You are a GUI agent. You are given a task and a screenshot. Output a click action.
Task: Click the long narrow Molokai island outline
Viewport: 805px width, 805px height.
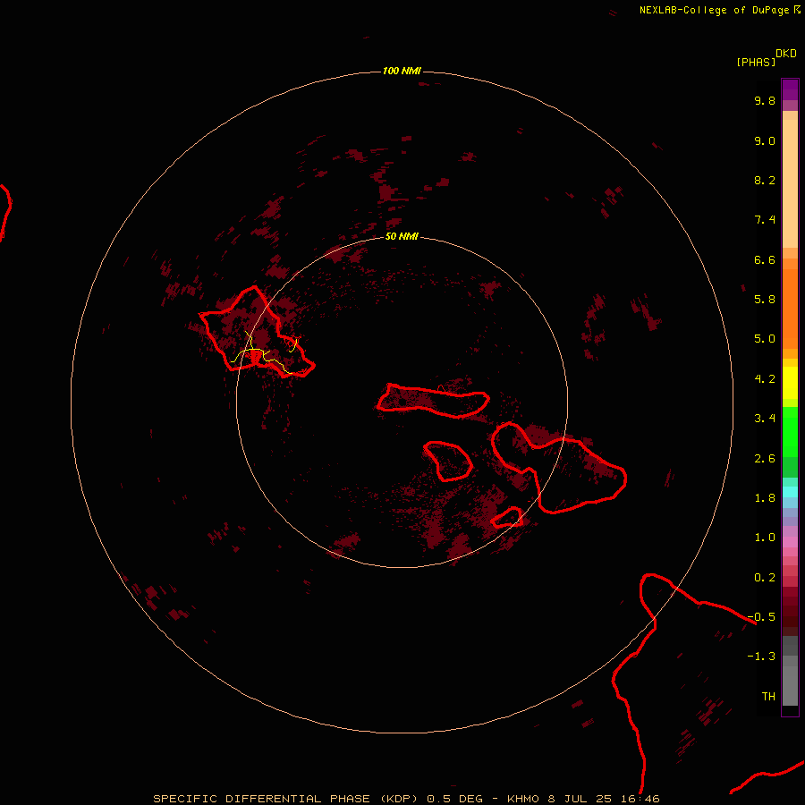click(x=433, y=401)
